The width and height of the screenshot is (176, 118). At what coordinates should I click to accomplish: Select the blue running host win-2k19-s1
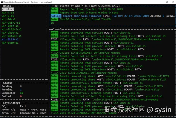pos(10,39)
